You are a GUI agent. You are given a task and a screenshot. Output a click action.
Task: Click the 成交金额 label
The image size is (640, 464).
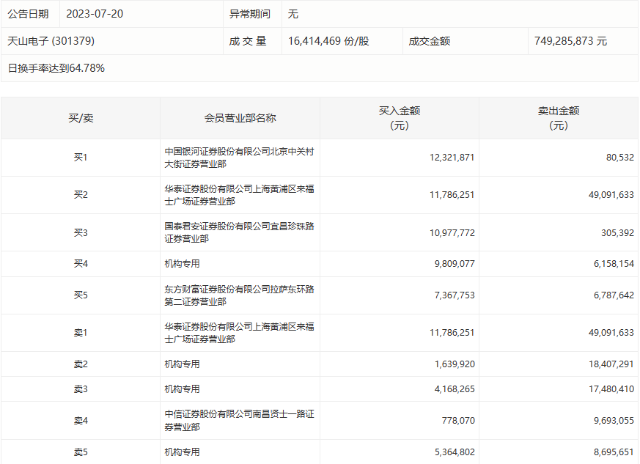click(x=430, y=41)
